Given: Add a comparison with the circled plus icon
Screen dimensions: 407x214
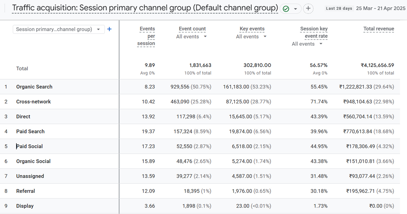Looking at the screenshot, I should [x=308, y=9].
